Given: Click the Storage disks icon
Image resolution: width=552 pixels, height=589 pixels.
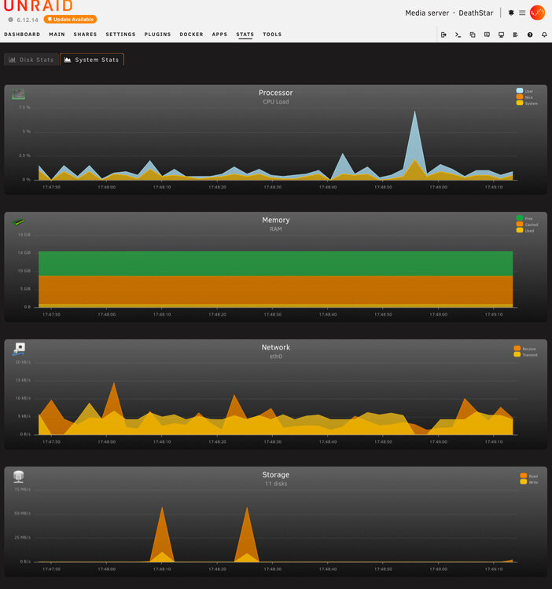Looking at the screenshot, I should (18, 477).
